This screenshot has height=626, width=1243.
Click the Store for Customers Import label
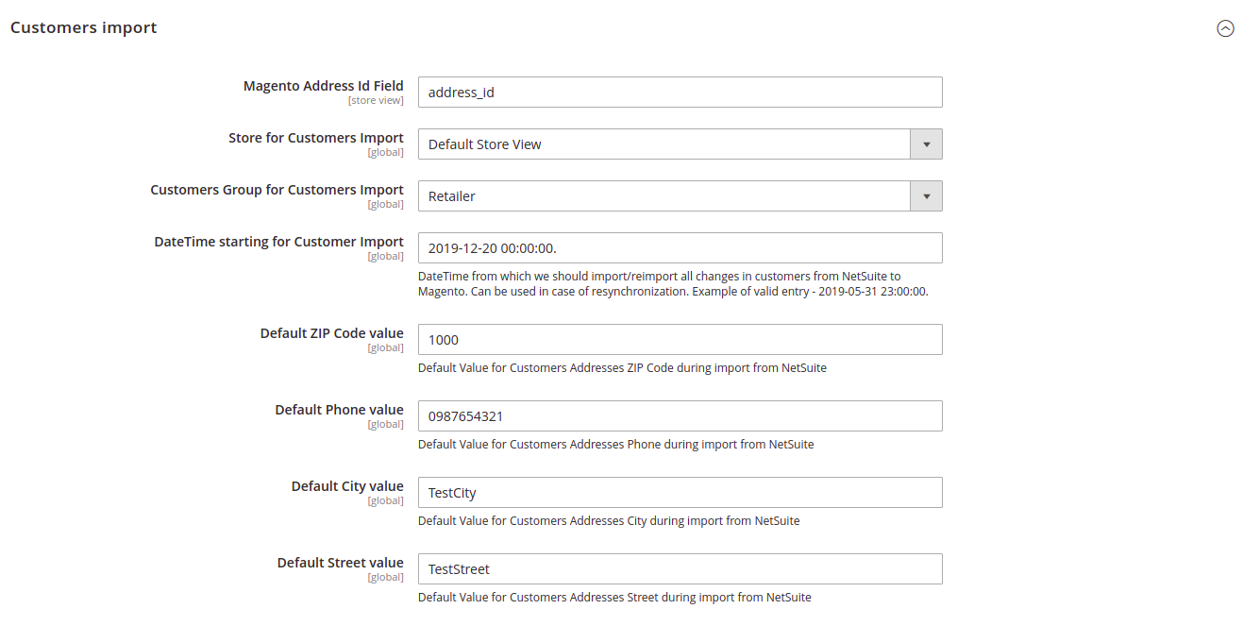click(316, 138)
